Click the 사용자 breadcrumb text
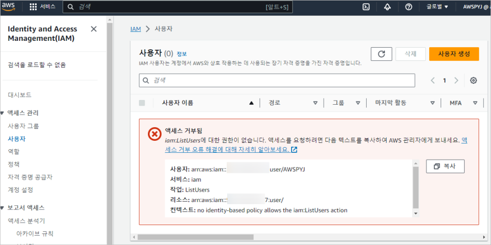This screenshot has width=491, height=245. [164, 29]
